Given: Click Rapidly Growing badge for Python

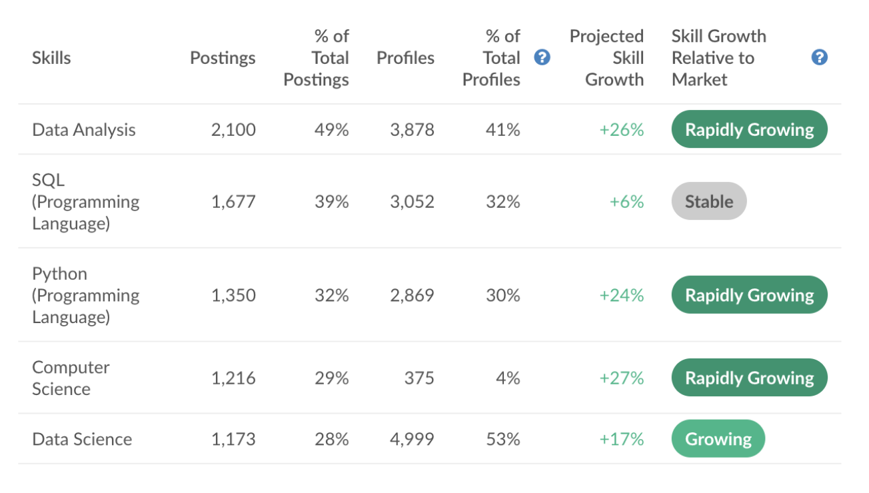Looking at the screenshot, I should click(x=749, y=295).
